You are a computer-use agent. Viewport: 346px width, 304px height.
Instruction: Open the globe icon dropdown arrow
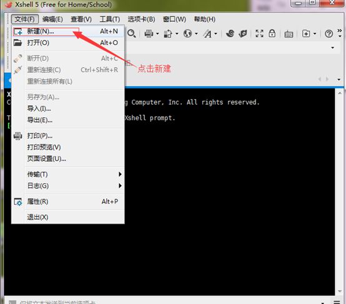click(x=196, y=34)
